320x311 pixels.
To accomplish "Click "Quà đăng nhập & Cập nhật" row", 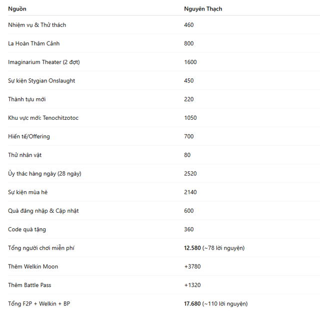I will pos(43,211).
